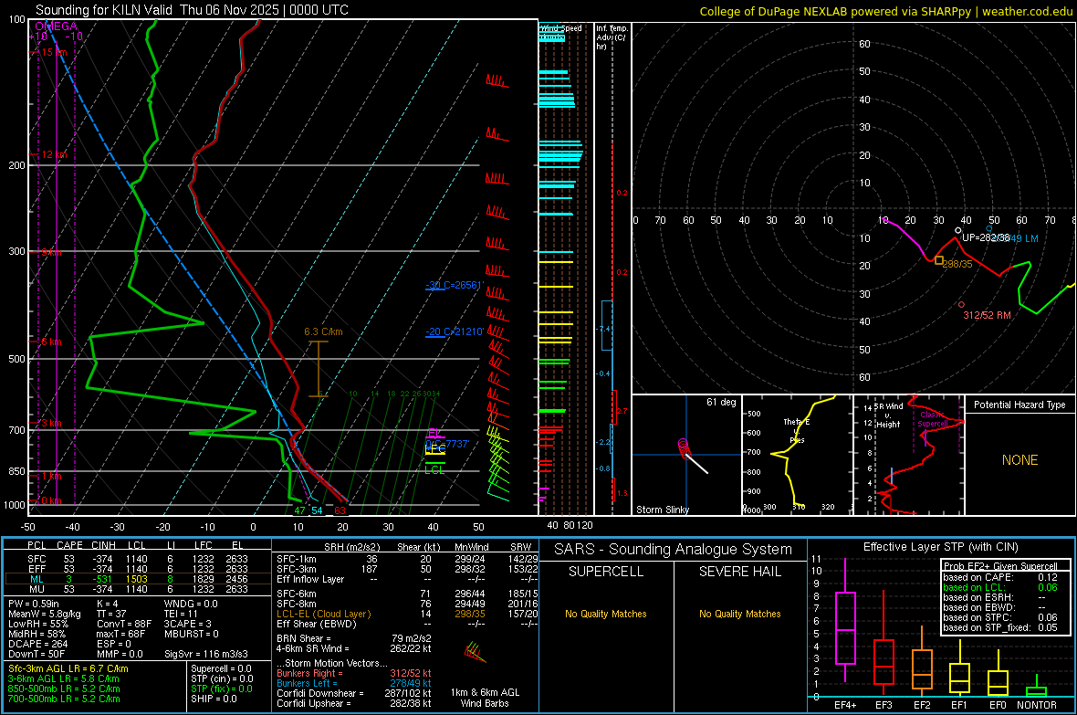This screenshot has height=715, width=1077.
Task: Click the 'Effective Layer STP (with CIN)' title
Action: click(x=940, y=547)
